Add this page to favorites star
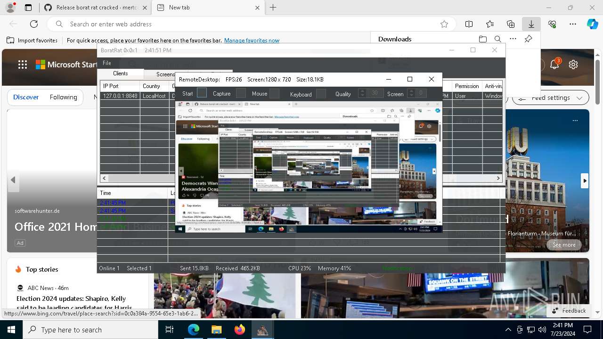The width and height of the screenshot is (603, 339). coord(444,24)
